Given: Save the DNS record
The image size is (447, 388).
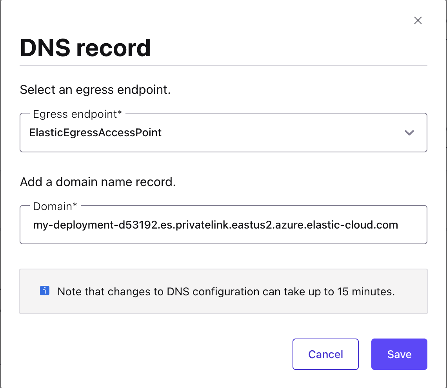Looking at the screenshot, I should [399, 354].
